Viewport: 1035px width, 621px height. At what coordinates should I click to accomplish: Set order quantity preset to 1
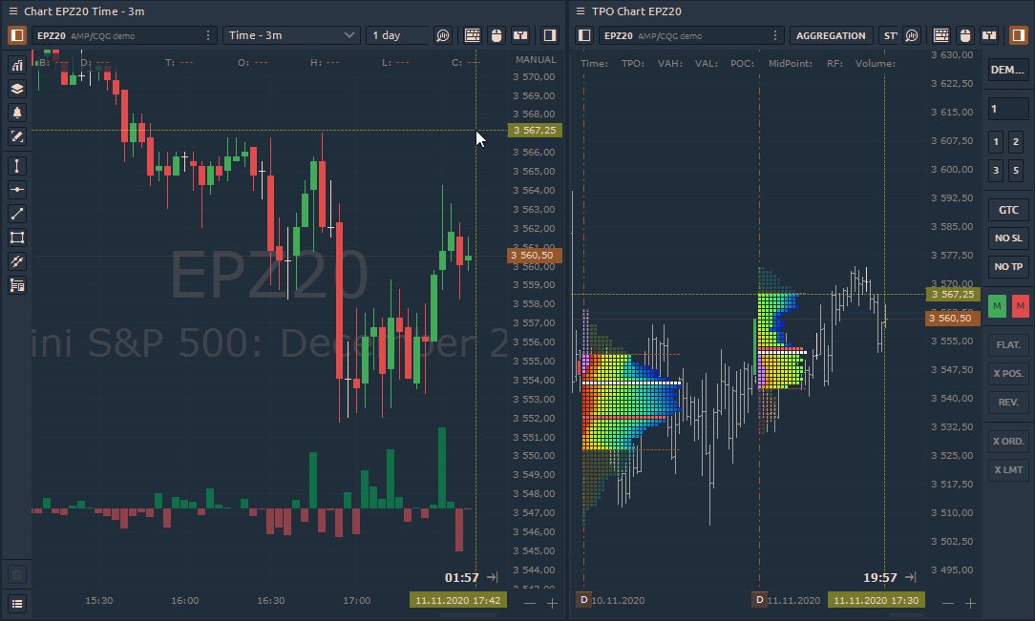pyautogui.click(x=996, y=142)
